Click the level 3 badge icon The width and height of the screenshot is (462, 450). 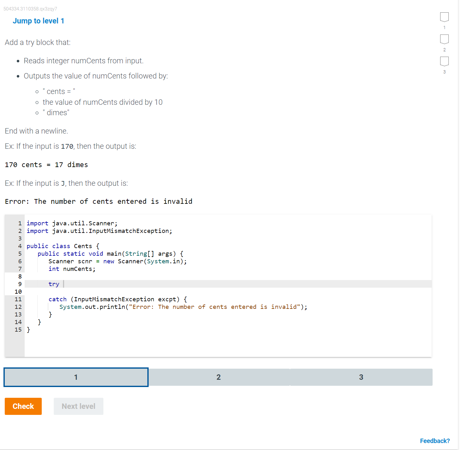pyautogui.click(x=444, y=62)
